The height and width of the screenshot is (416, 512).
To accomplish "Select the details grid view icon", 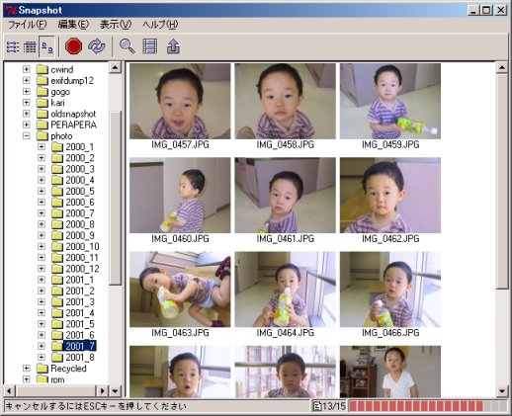I will [30, 47].
